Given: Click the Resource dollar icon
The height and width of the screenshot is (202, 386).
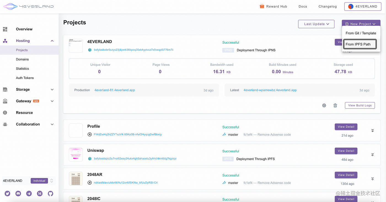Looking at the screenshot, I should 5,113.
